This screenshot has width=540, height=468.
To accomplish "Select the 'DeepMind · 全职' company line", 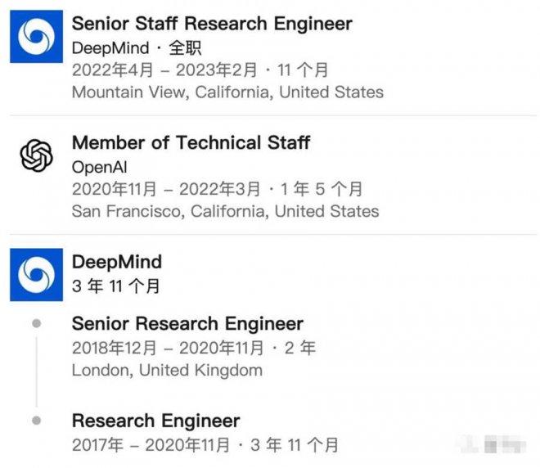I will (137, 48).
